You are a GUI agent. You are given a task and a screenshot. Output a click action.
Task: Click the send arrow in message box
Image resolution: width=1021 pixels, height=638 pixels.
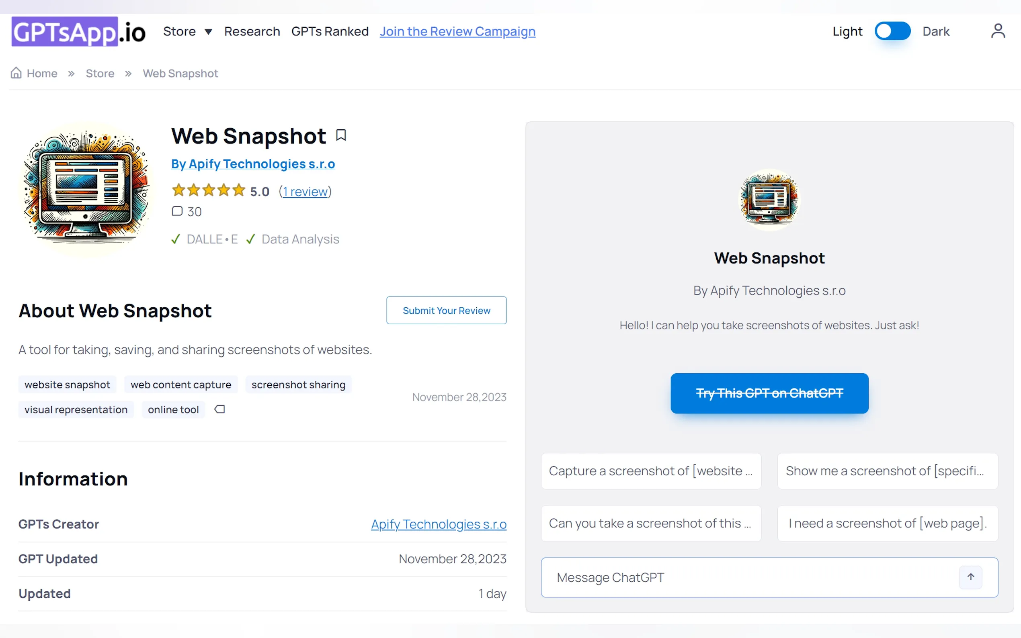click(x=970, y=577)
